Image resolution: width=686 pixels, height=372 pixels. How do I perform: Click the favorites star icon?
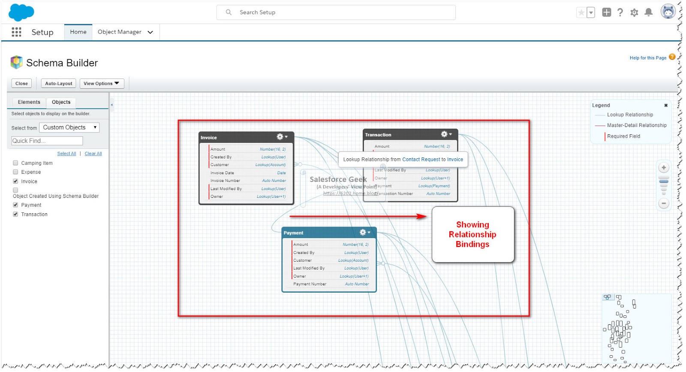click(581, 12)
